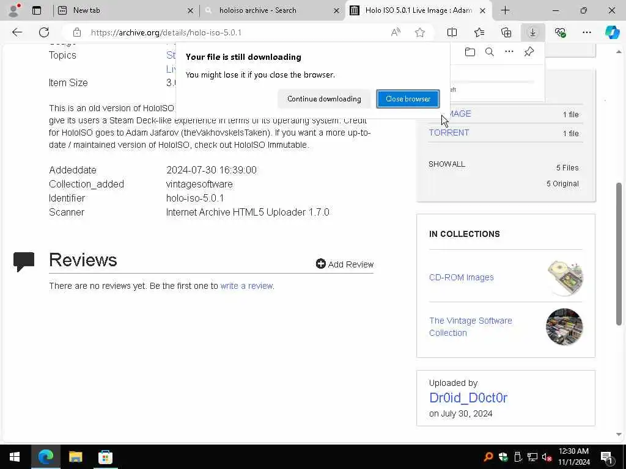Screen dimensions: 626x469
Task: Open the tab actions menu icon
Action: [37, 10]
